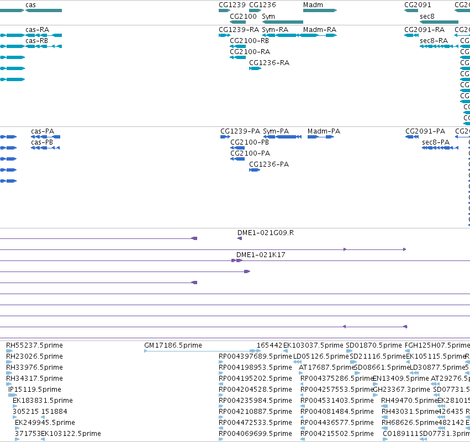
Task: Select the Madm-PA protein
Action: 321,137
